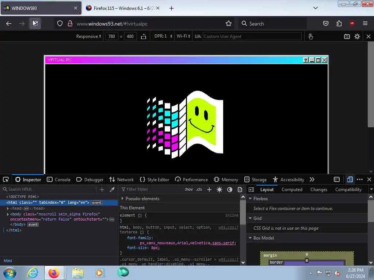Select the Changes sidebar tab
Viewport: 374px width, 280px height.
(318, 190)
